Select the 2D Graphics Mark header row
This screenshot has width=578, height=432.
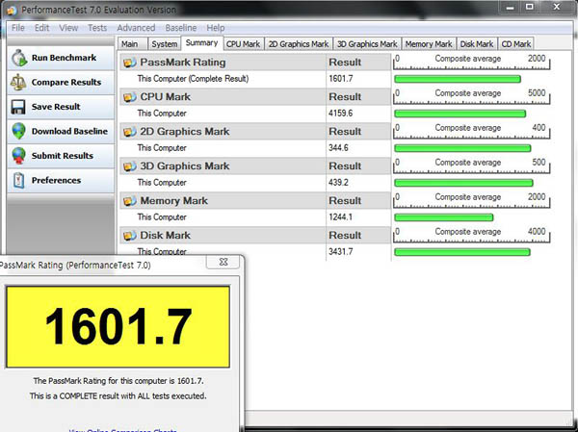tap(255, 132)
